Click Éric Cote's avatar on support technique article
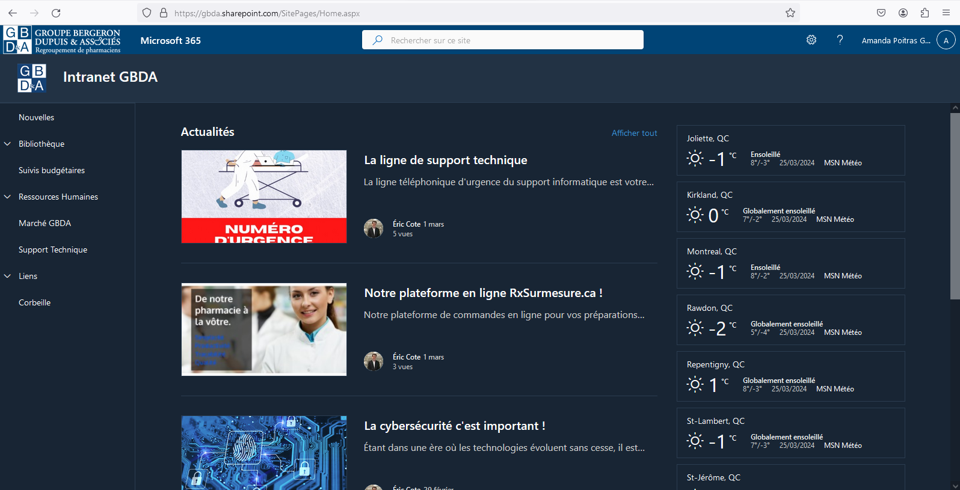Screen dimensions: 960x490 pyautogui.click(x=374, y=228)
